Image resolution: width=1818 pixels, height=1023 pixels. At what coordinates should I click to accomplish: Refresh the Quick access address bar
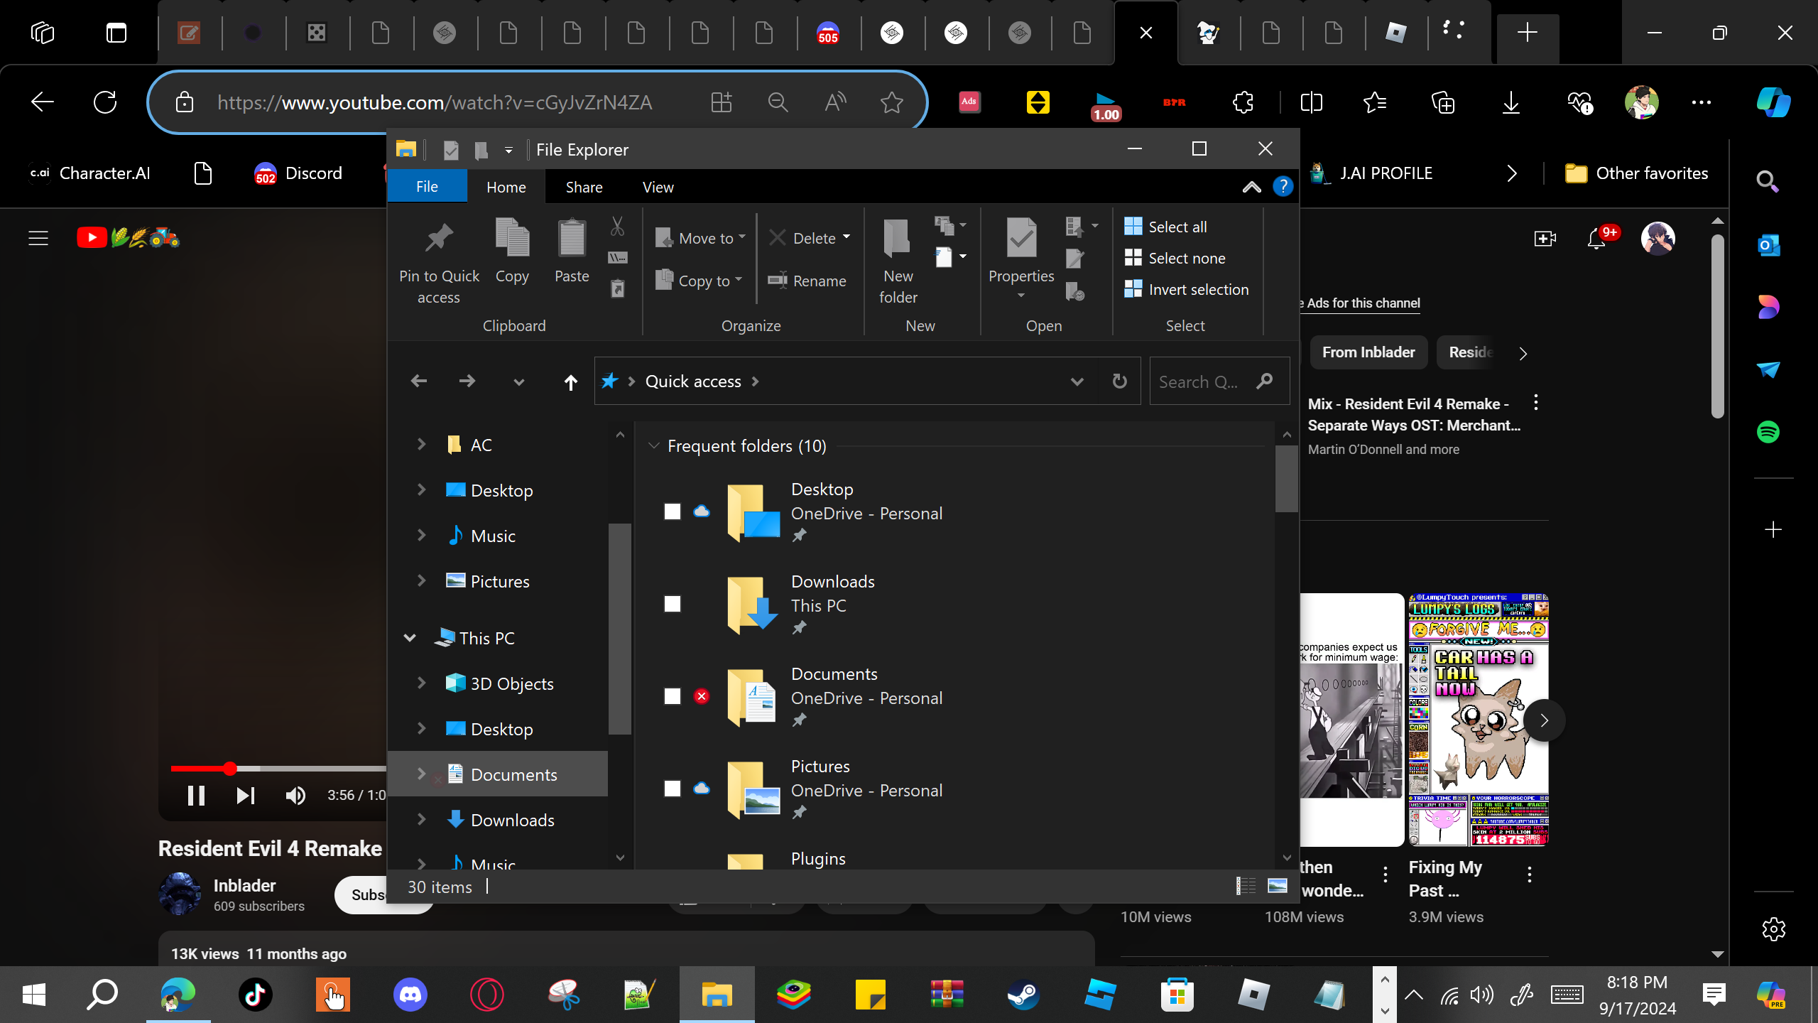point(1119,382)
